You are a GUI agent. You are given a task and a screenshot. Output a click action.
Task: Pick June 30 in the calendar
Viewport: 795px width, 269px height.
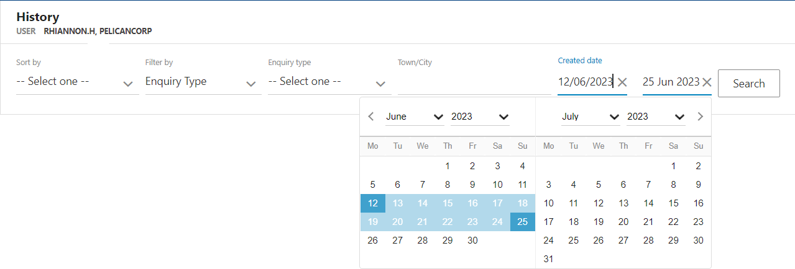click(472, 240)
